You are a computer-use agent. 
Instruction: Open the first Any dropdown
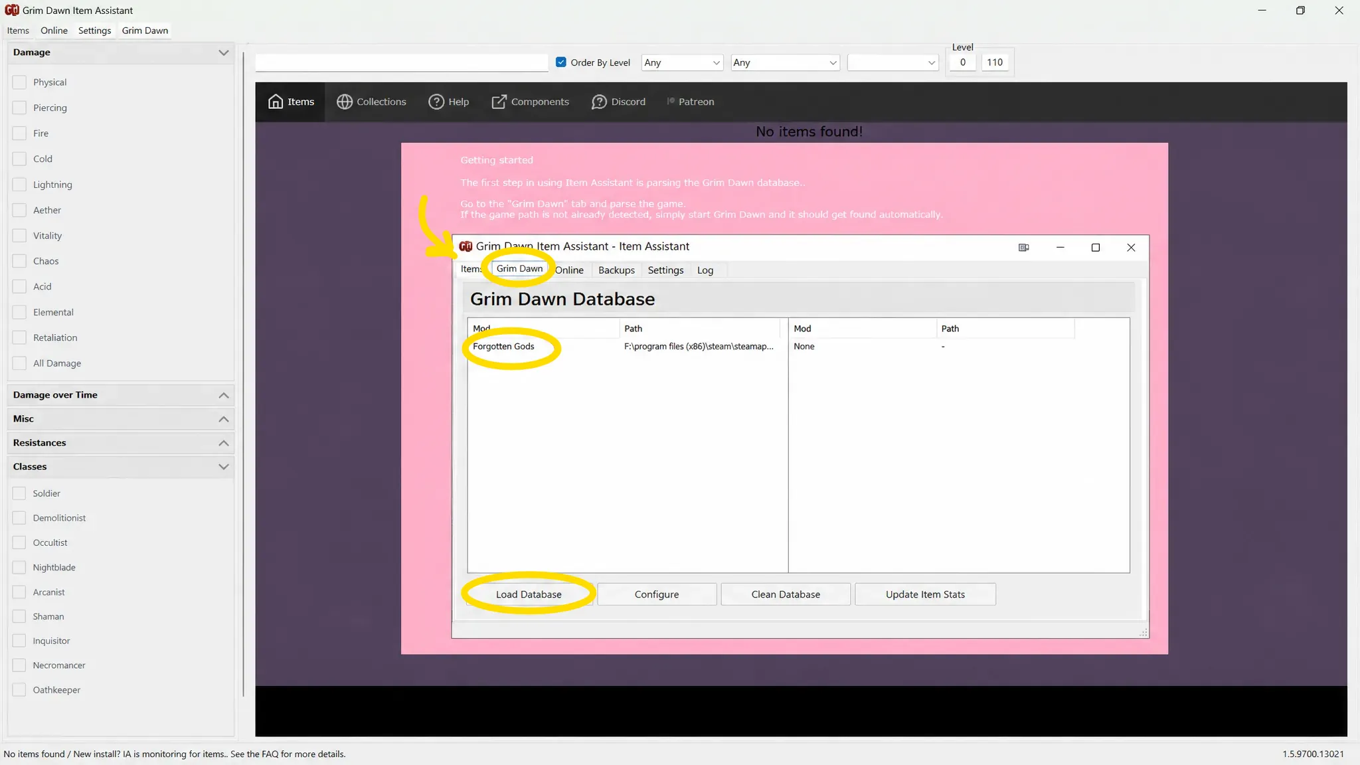tap(682, 62)
